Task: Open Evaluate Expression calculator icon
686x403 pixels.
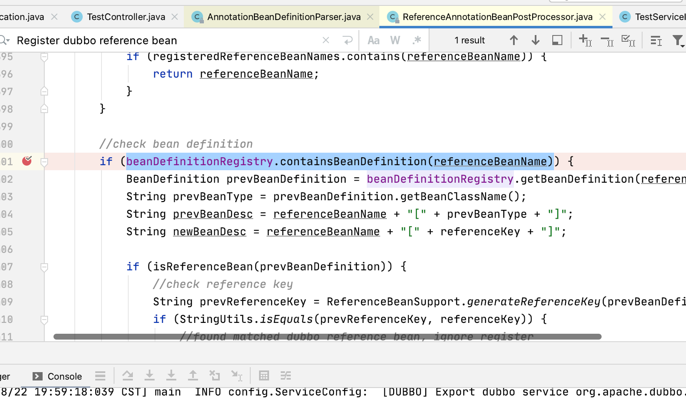Action: click(x=264, y=376)
